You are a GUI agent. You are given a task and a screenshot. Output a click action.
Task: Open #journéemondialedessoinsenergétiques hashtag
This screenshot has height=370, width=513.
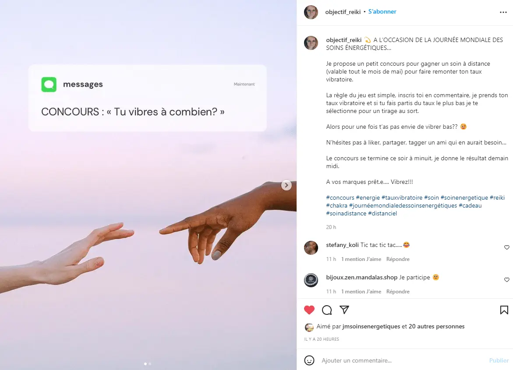[x=403, y=205]
